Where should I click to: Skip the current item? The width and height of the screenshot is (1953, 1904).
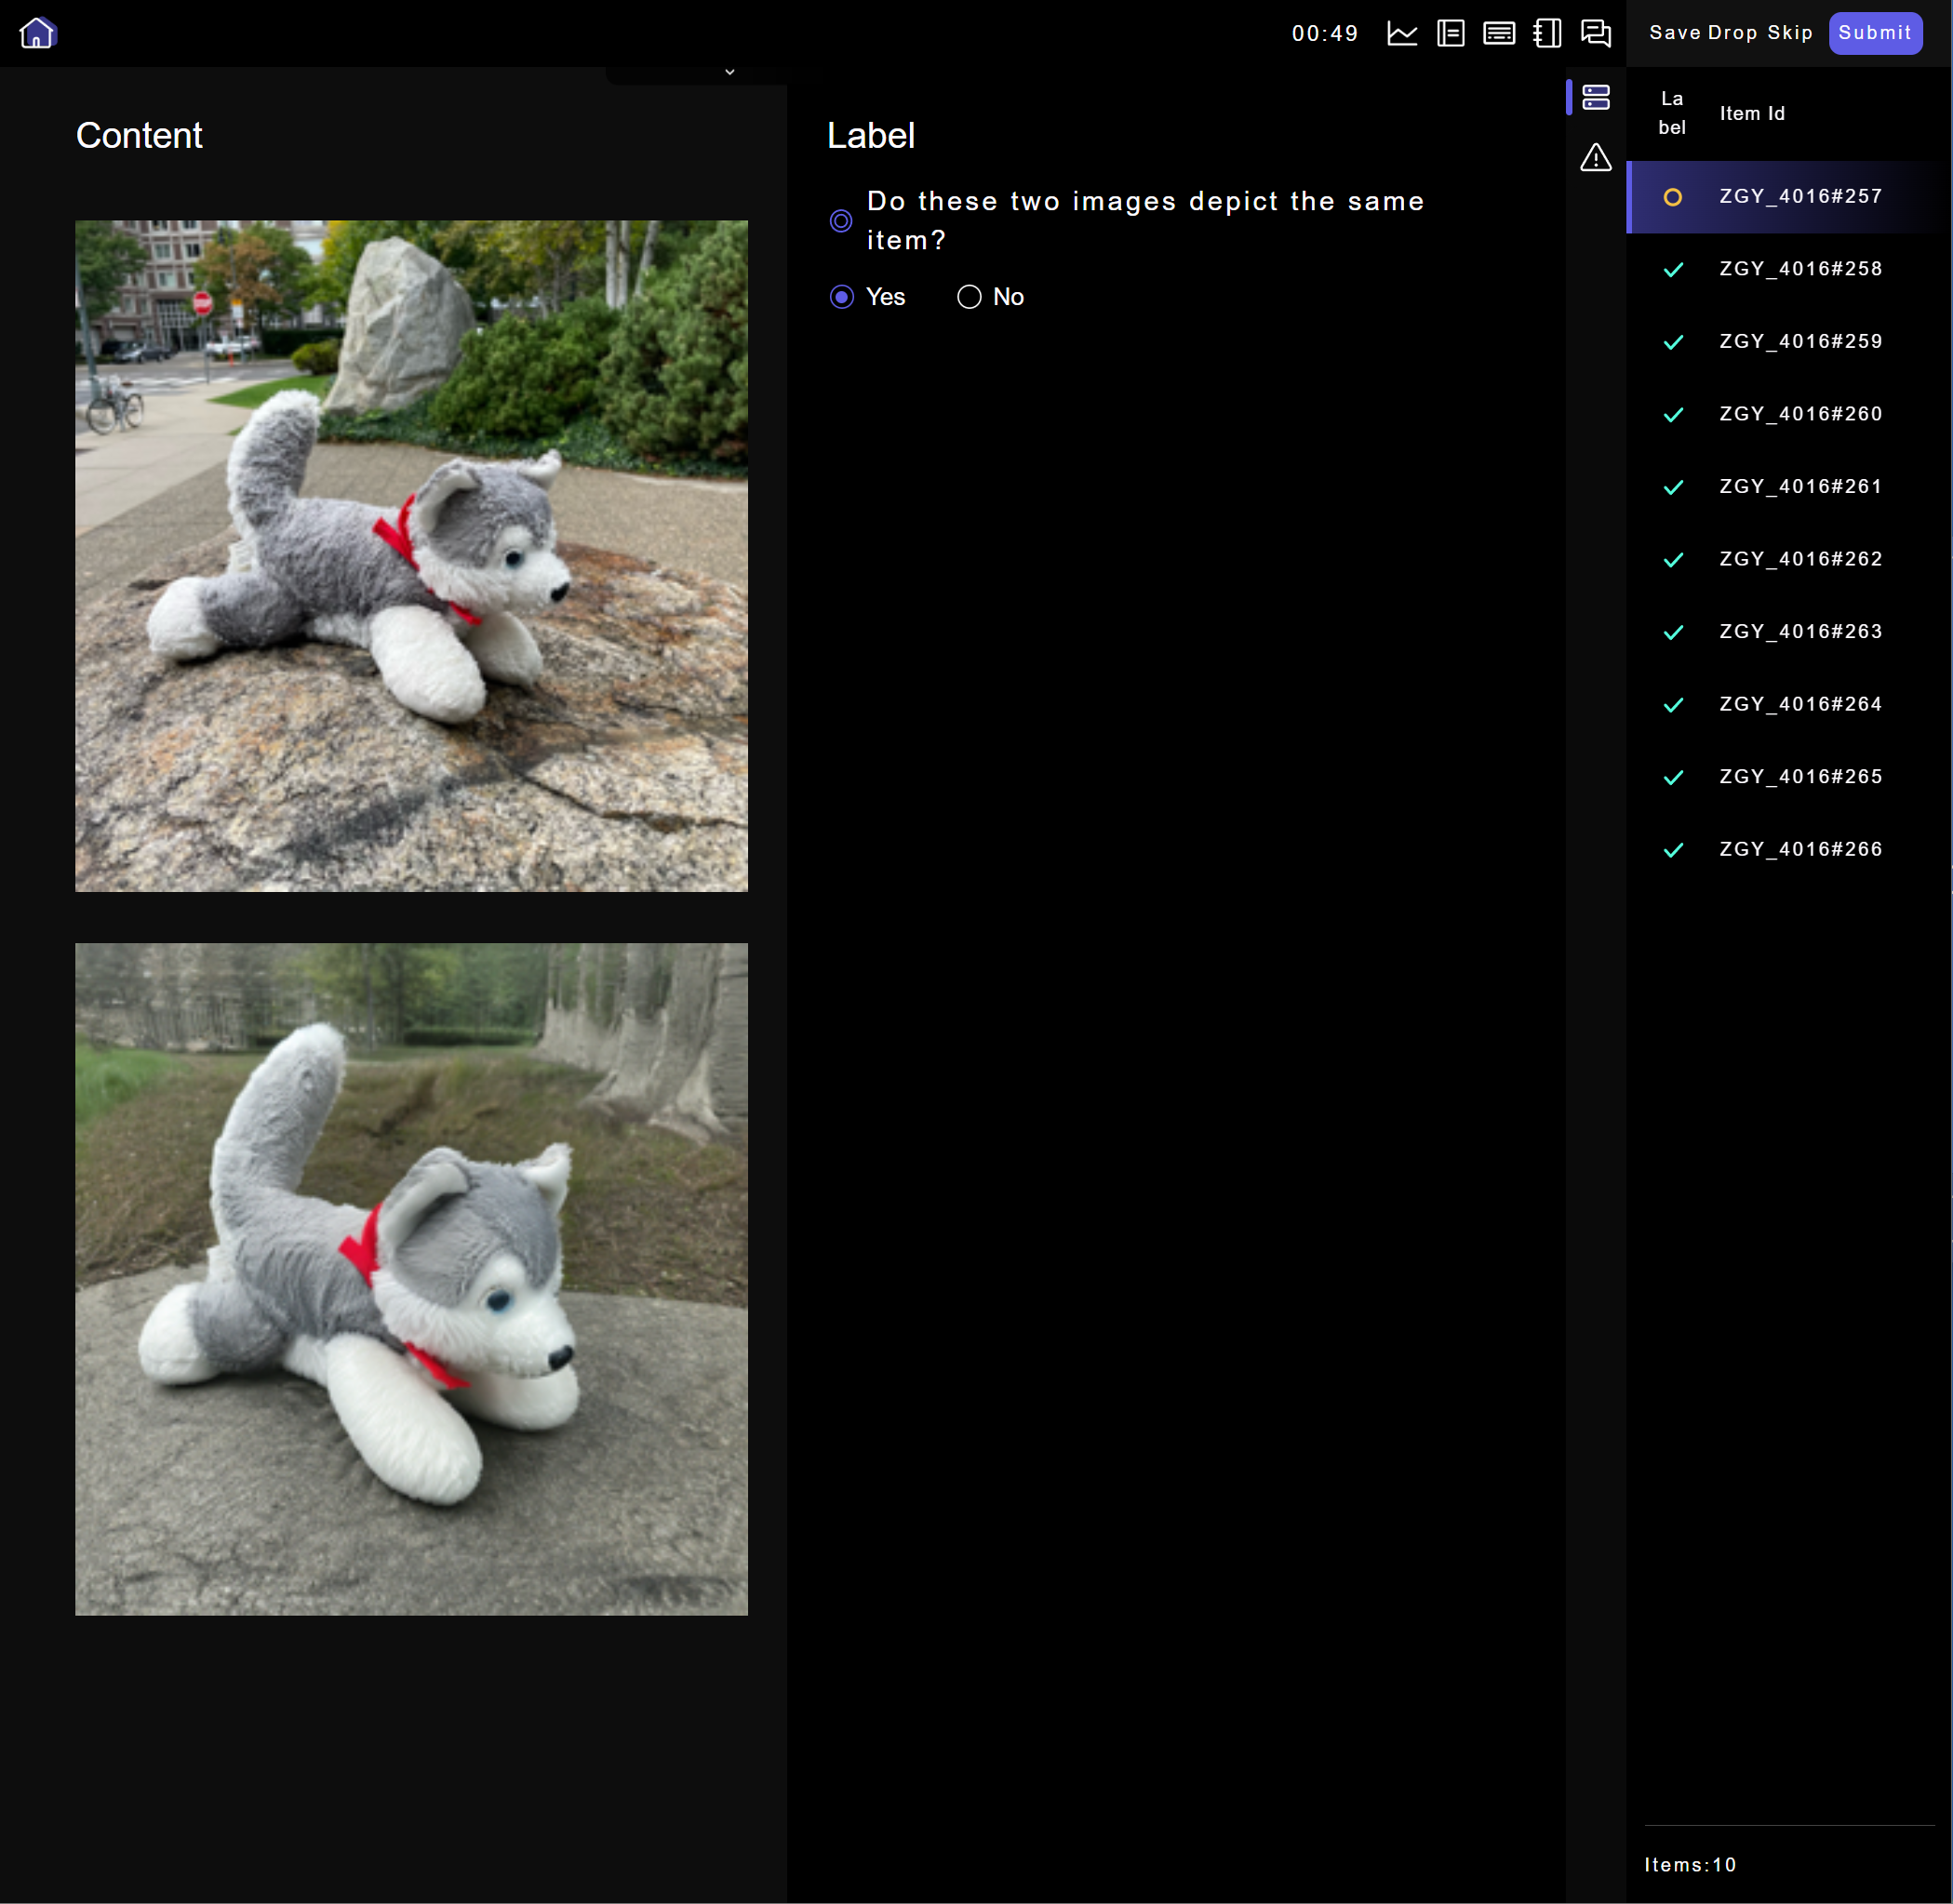(1789, 33)
